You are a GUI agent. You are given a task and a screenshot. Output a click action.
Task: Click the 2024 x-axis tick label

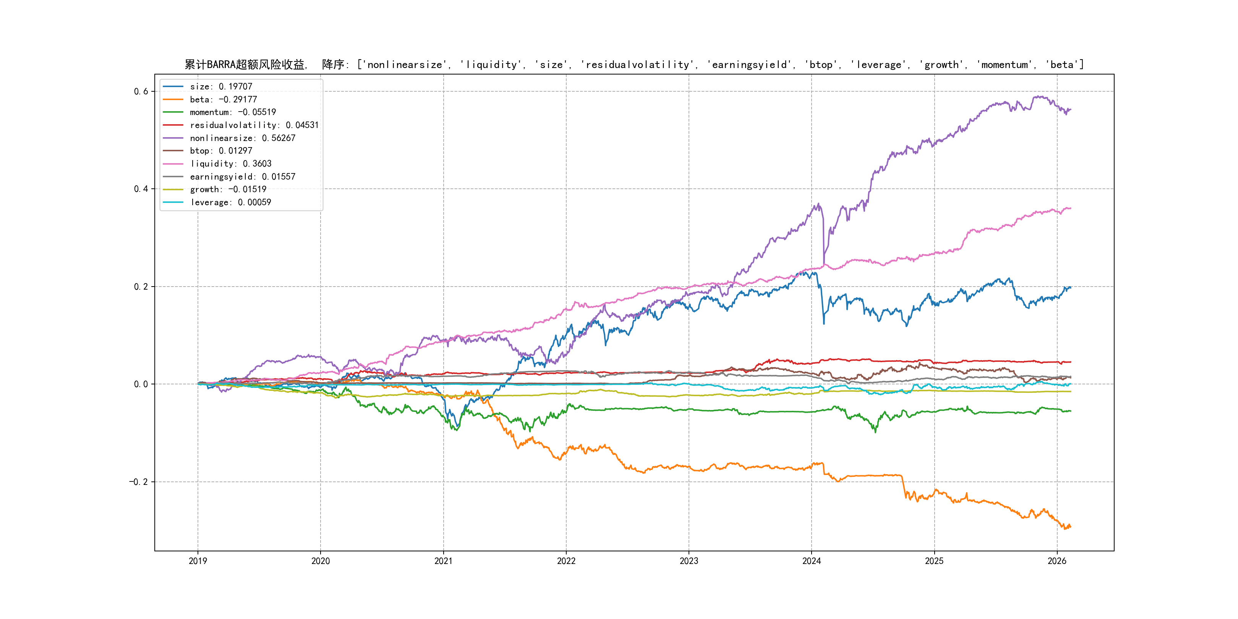(x=811, y=561)
